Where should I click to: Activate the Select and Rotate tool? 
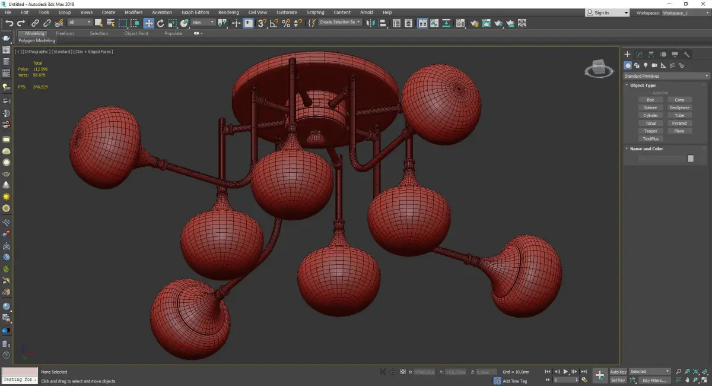(160, 23)
